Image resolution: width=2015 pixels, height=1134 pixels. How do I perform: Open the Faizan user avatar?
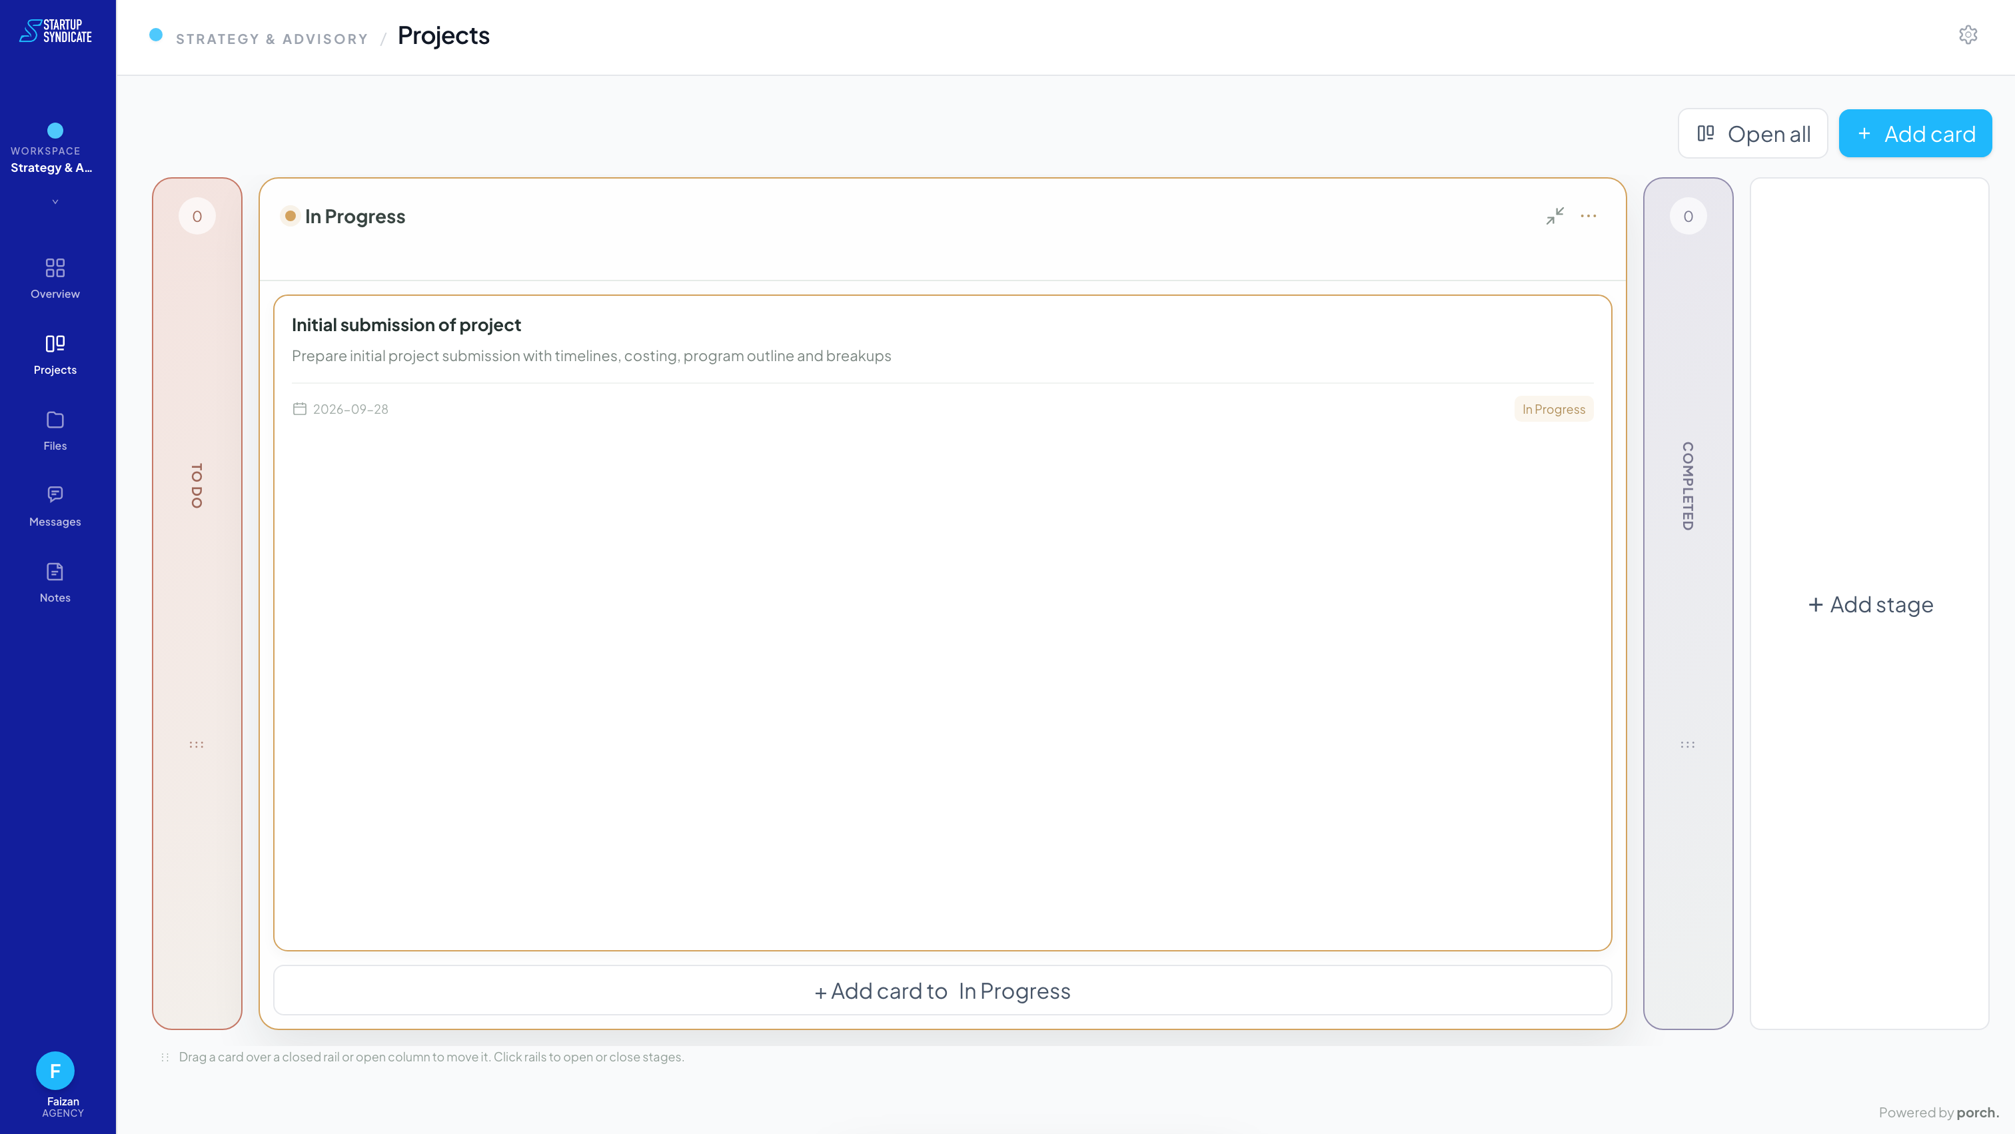pos(55,1070)
